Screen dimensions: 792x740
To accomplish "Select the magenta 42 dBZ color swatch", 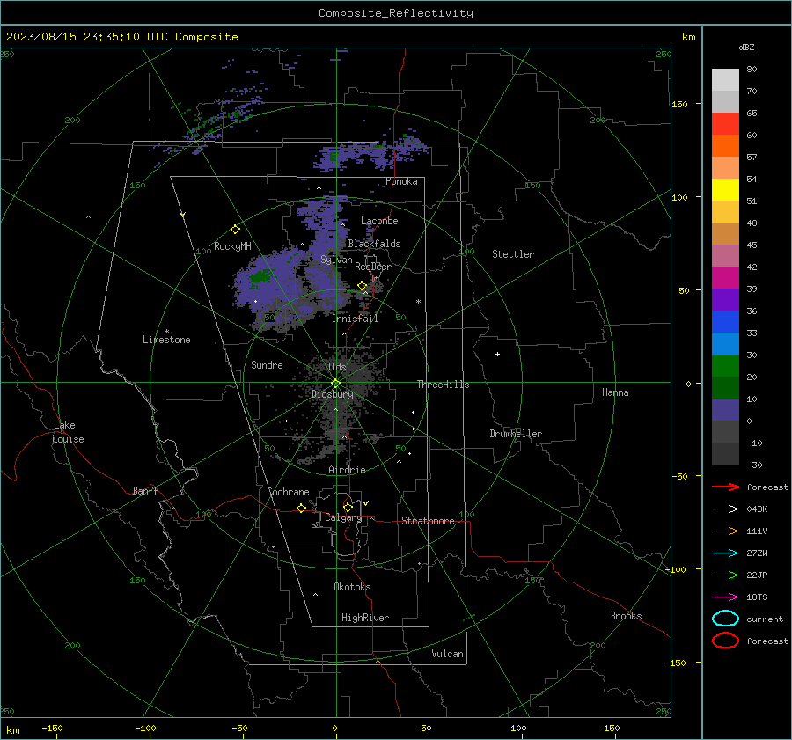I will [x=725, y=277].
